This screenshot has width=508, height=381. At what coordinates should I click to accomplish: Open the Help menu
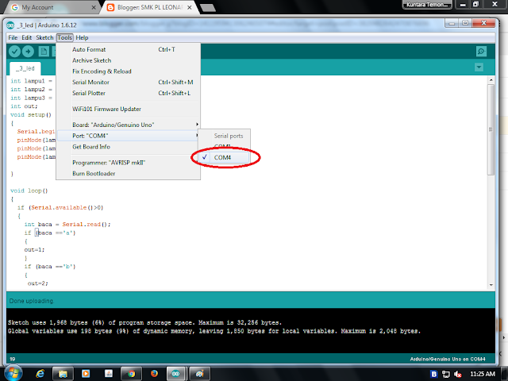click(x=82, y=37)
